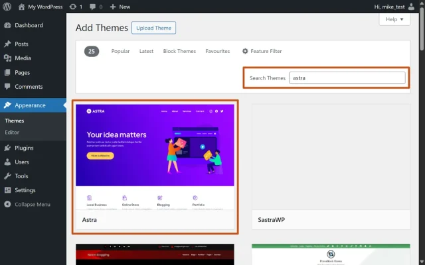Screen dimensions: 425x265
Task: Open Feature Filter text link
Action: [x=266, y=51]
